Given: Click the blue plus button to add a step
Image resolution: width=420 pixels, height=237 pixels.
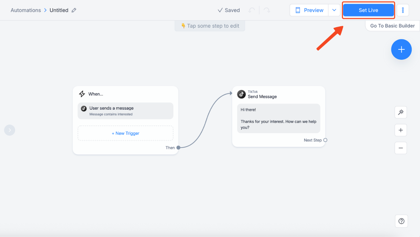Looking at the screenshot, I should click(x=401, y=49).
